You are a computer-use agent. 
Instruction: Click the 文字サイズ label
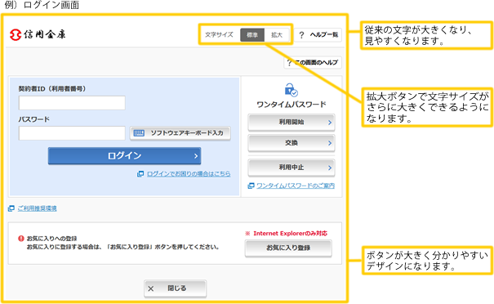coord(219,34)
